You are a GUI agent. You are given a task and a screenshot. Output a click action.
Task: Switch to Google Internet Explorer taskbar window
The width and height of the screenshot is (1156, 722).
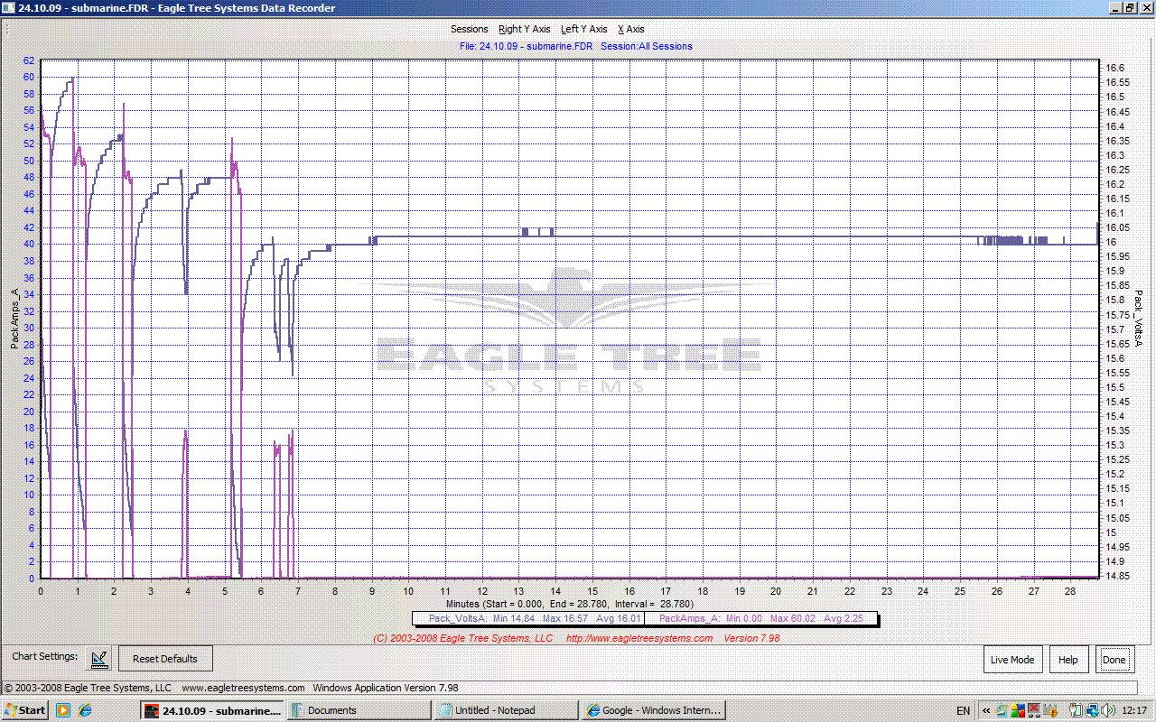point(655,710)
